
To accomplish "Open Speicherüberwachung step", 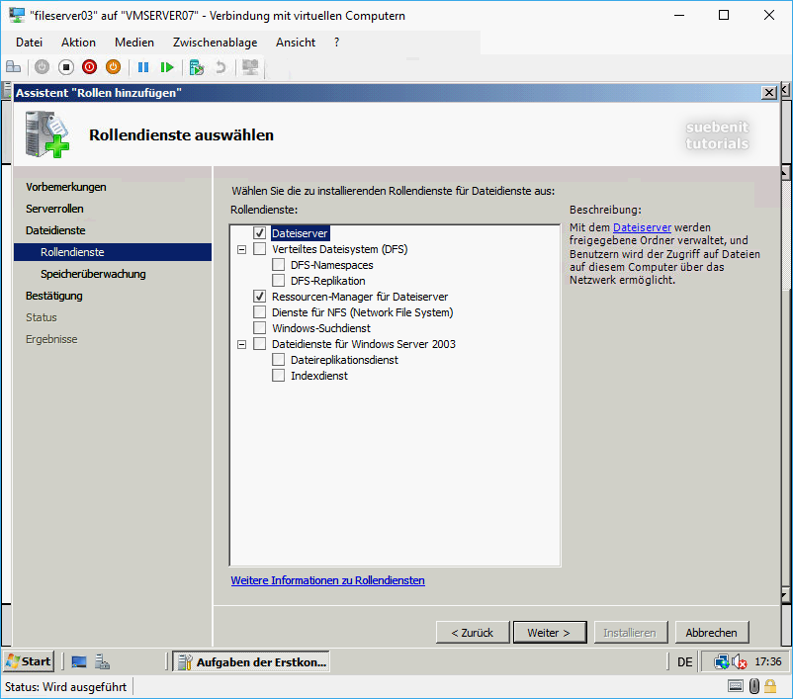I will pos(93,274).
